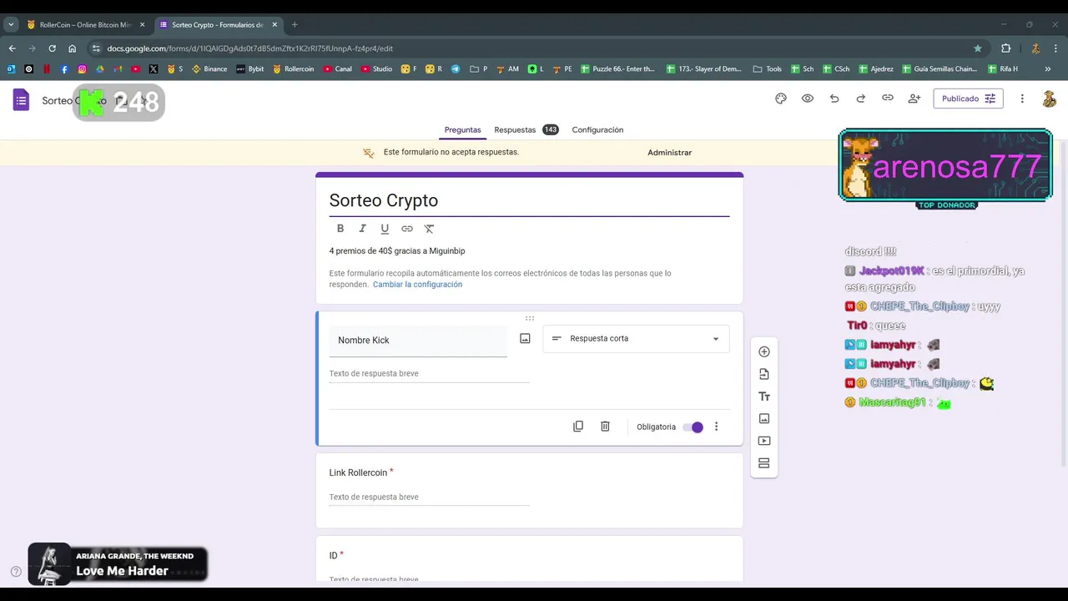Close the Sorteo Crypto browser tab
1068x601 pixels.
(x=275, y=25)
